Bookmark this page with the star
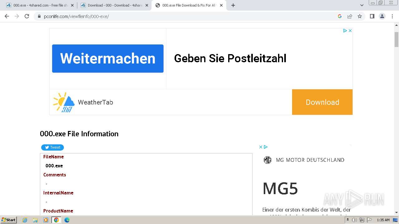Screen dimensions: 399x224 click(x=360, y=16)
